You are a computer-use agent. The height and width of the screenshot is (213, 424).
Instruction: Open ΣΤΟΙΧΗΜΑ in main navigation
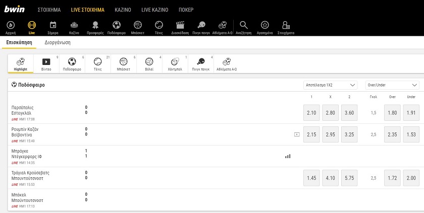coord(49,10)
